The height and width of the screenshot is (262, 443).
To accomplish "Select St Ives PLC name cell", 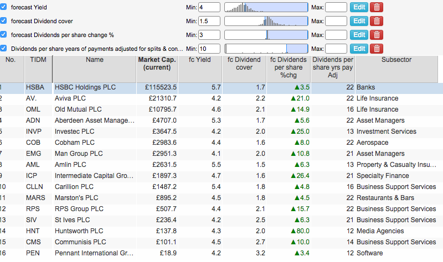I will point(95,220).
